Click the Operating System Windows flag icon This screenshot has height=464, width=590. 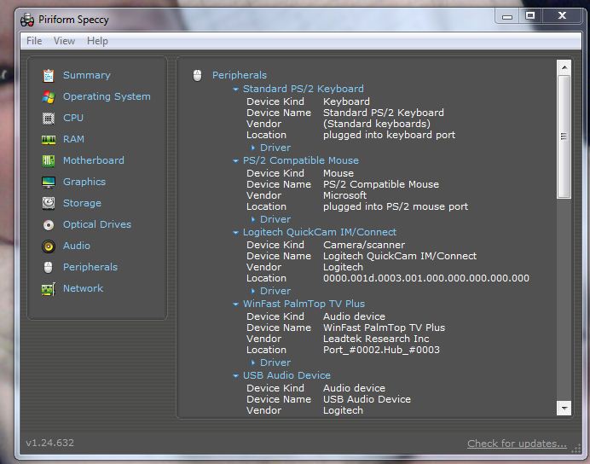[48, 96]
